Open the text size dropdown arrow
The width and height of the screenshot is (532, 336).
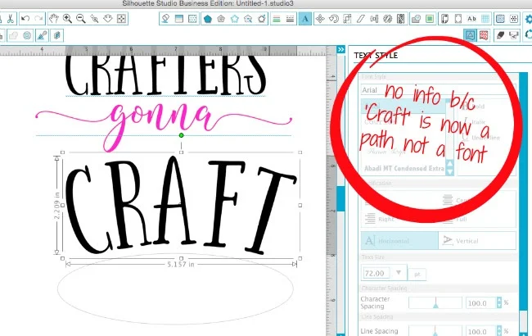[x=398, y=273]
